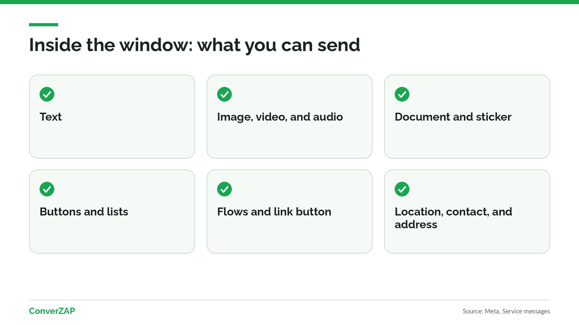Select the 'Location, contact, and address' label
The height and width of the screenshot is (325, 579).
[x=454, y=218]
